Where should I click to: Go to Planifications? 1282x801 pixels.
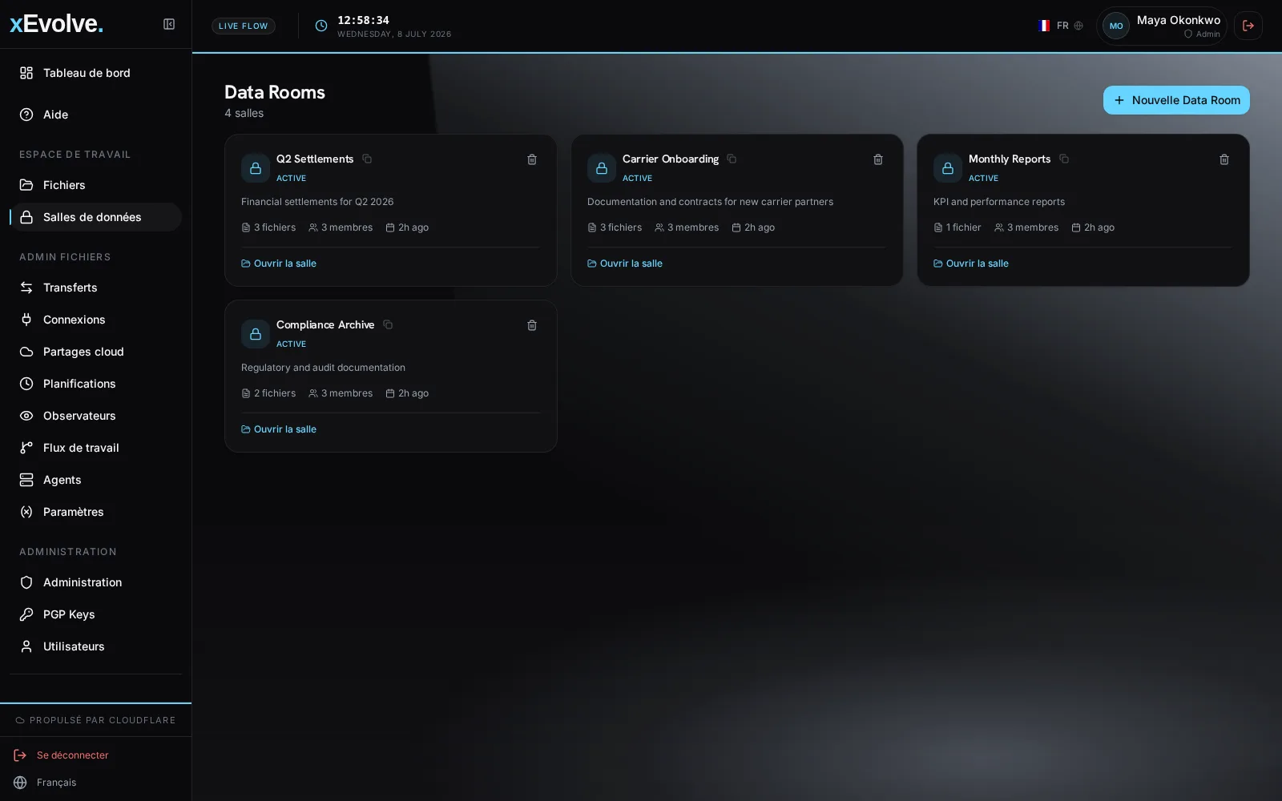[95, 384]
